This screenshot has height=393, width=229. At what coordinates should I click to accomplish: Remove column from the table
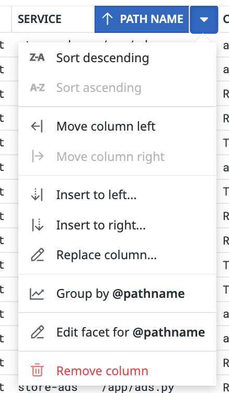[117, 371]
